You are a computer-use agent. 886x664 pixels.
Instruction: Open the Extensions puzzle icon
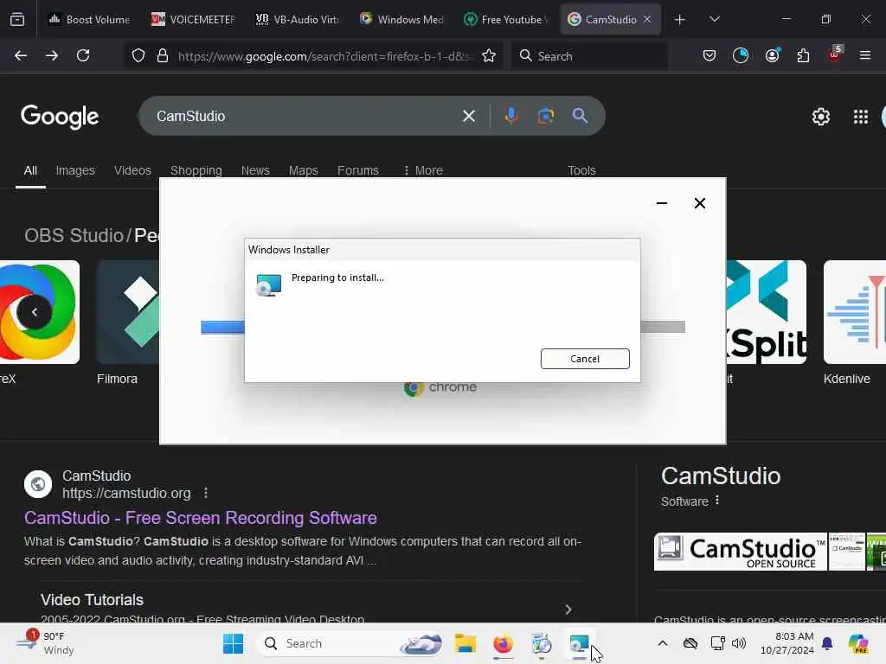pyautogui.click(x=803, y=55)
